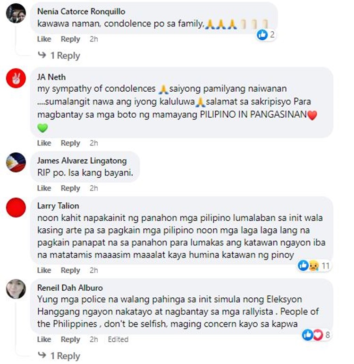
Task: Open James Alvarez Lingatong's flag avatar
Action: (16, 162)
